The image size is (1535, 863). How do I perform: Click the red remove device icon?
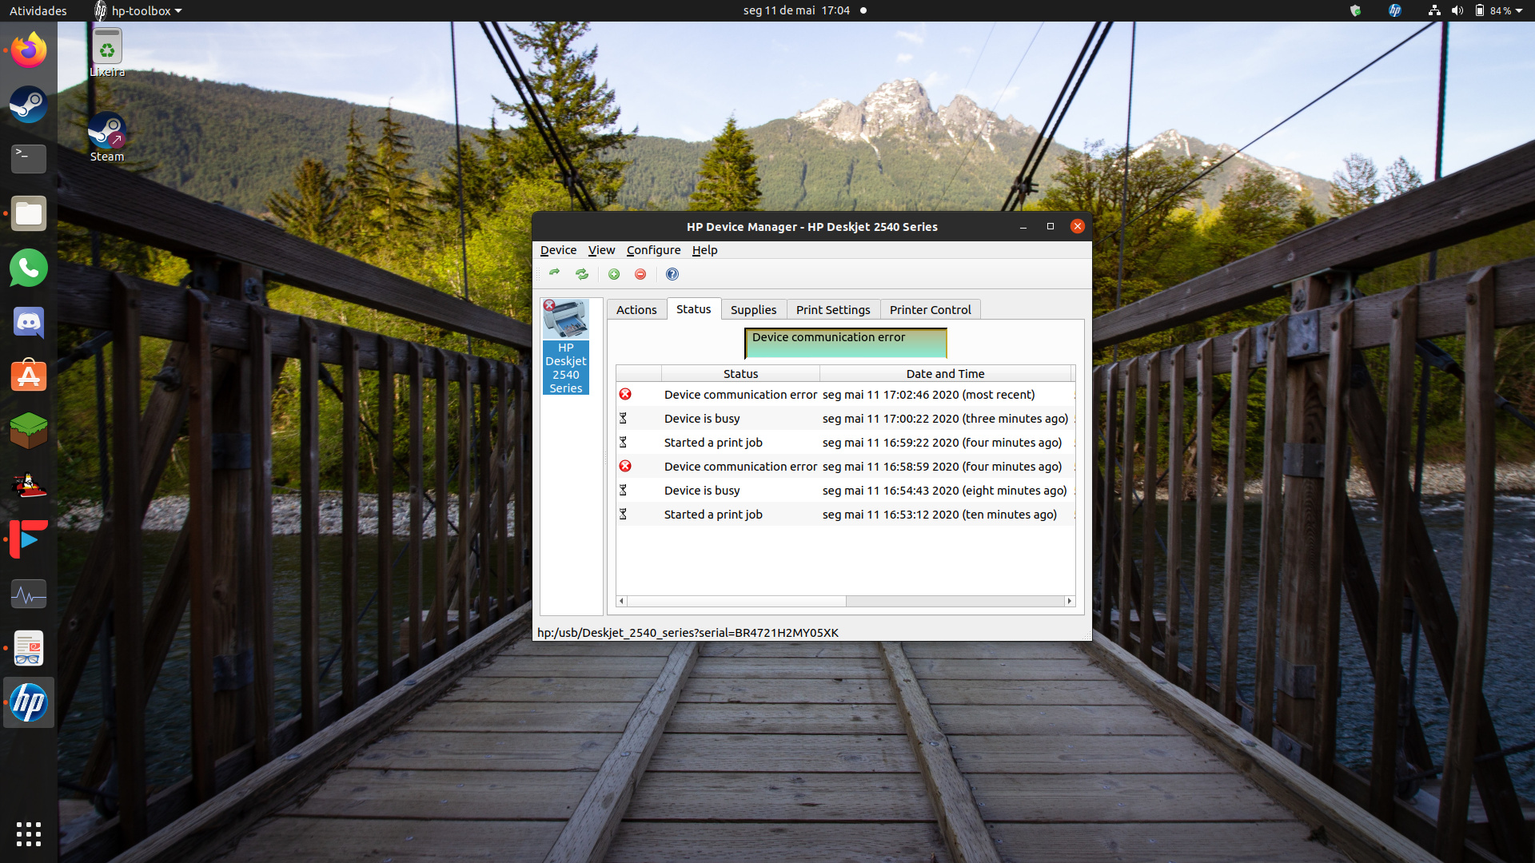pyautogui.click(x=640, y=274)
